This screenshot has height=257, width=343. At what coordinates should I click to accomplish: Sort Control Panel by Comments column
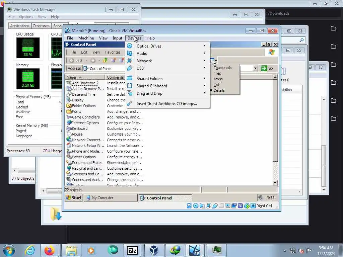[x=115, y=77]
